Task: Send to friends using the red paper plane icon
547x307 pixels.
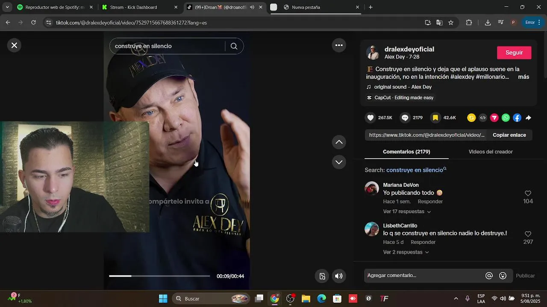Action: point(494,118)
